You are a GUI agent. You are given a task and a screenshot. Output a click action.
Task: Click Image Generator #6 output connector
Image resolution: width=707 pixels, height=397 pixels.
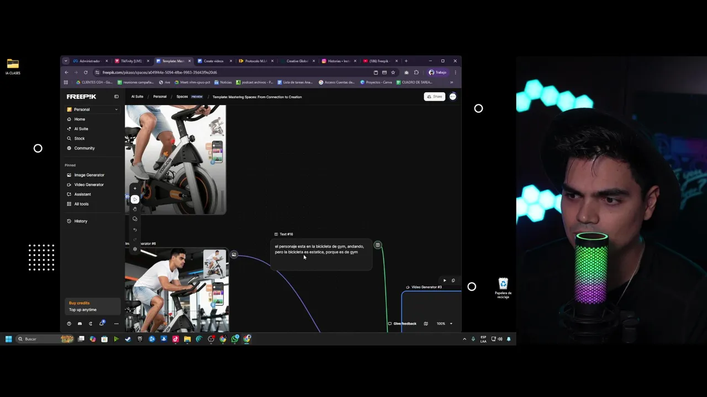tap(234, 255)
